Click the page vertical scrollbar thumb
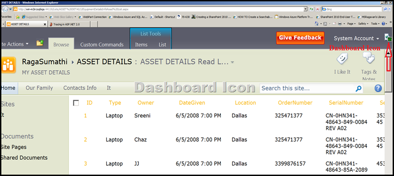Screen dimensions: 394x176 pyautogui.click(x=389, y=75)
